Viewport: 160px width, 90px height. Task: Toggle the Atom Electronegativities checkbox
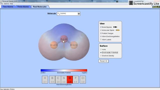pos(101,36)
